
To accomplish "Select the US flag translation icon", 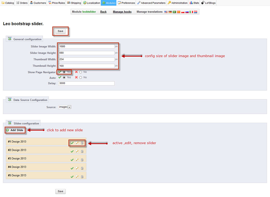I will [x=166, y=12].
